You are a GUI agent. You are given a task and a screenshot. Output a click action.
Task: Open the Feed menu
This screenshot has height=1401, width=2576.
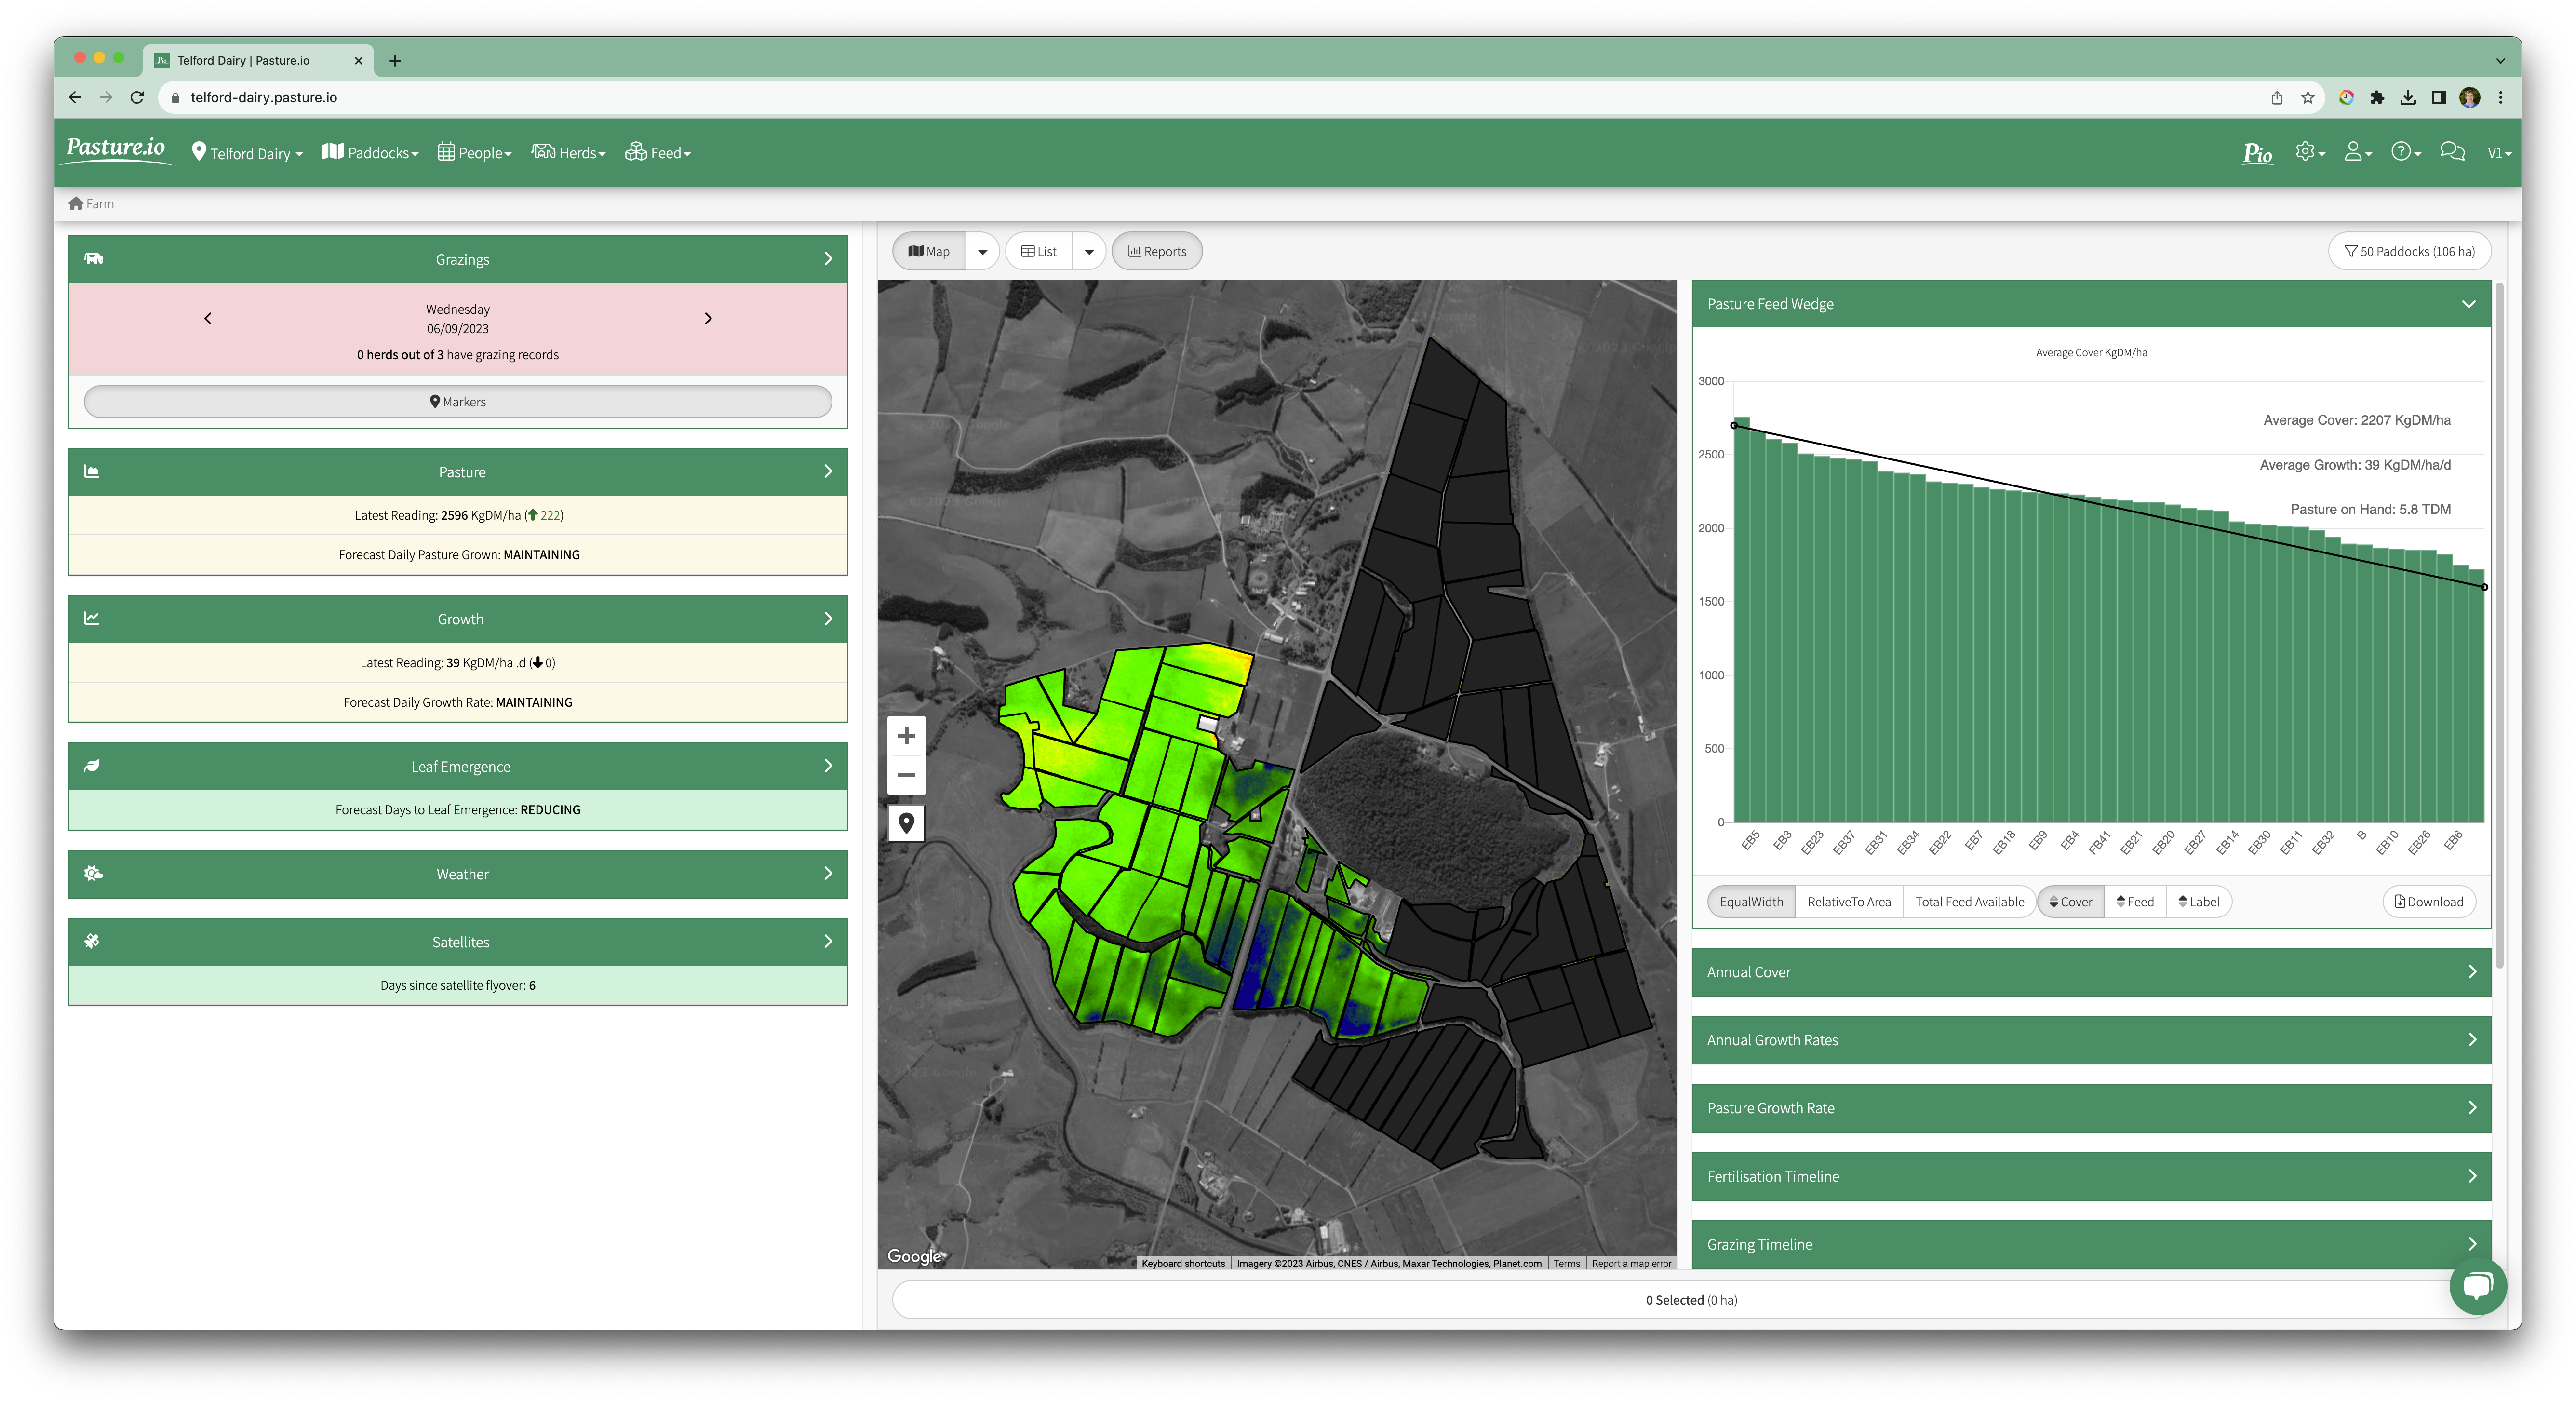coord(658,153)
